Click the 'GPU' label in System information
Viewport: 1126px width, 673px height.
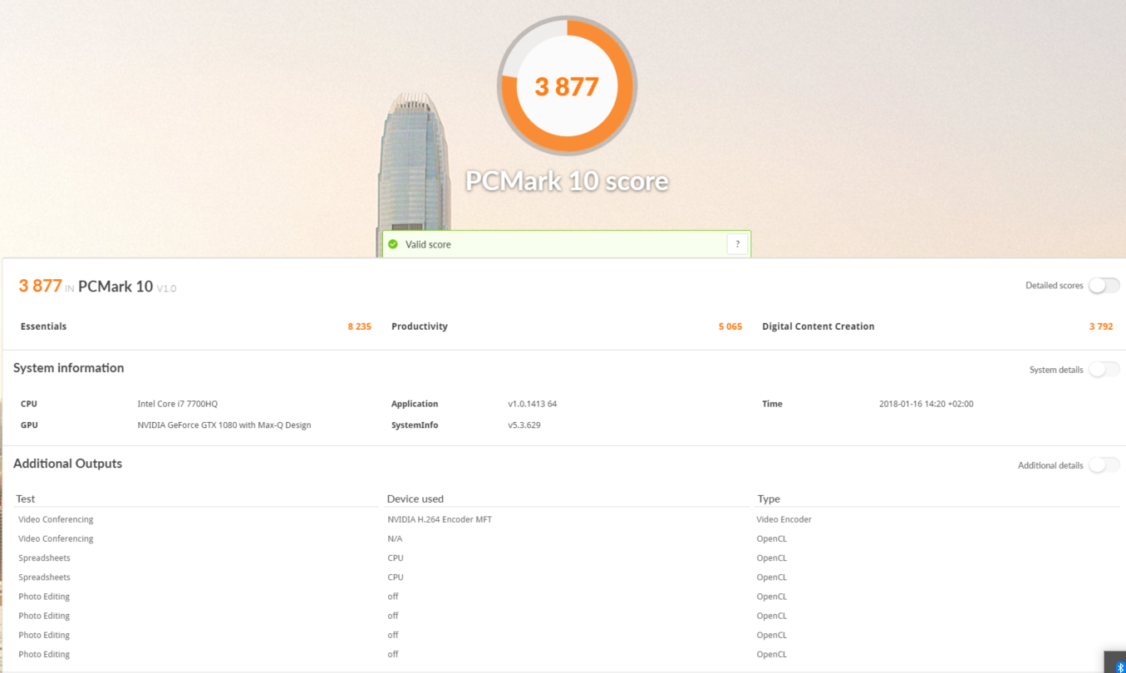click(29, 425)
